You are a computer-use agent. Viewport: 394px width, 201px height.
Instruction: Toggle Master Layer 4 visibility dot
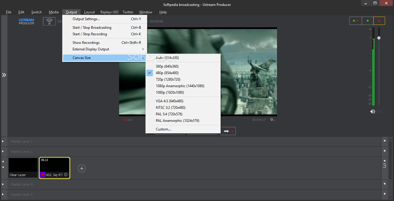pyautogui.click(x=385, y=184)
